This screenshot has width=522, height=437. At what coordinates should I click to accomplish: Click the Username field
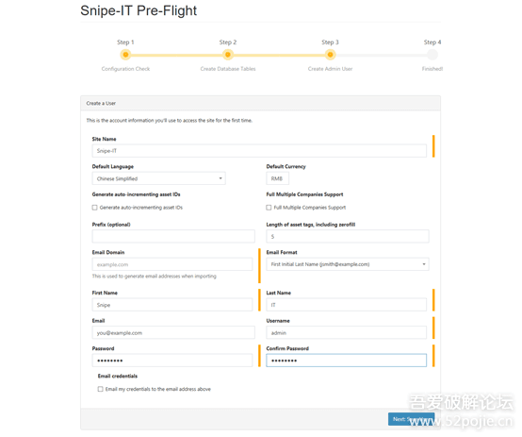[x=346, y=332]
